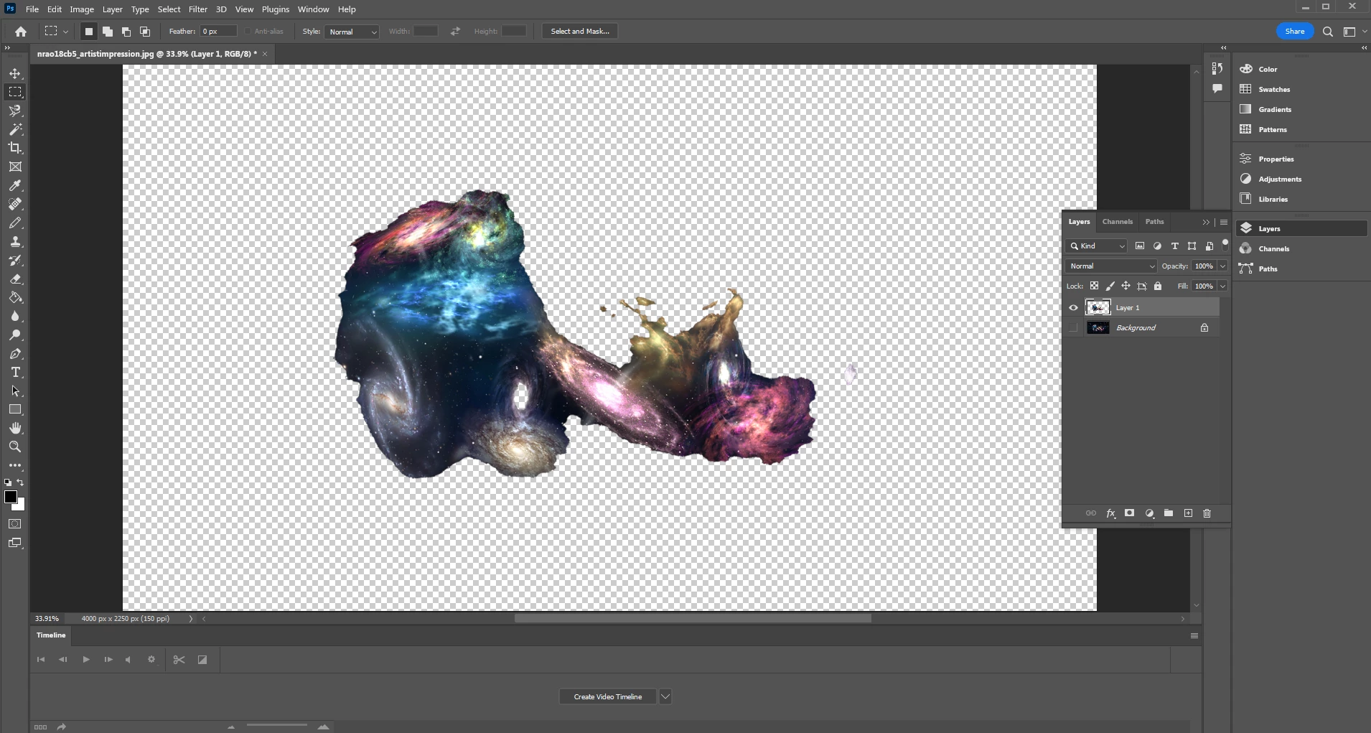Expand the Opacity slider dropdown

1222,266
